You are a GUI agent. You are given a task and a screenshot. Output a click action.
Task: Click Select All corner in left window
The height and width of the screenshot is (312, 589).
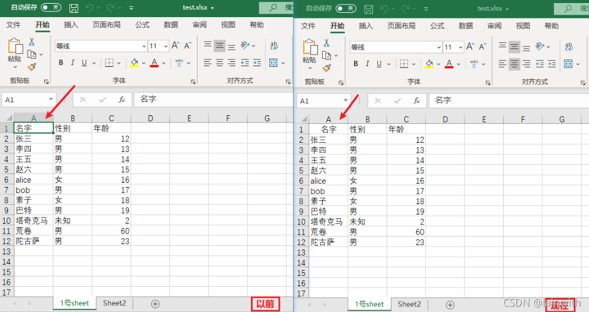[8, 118]
